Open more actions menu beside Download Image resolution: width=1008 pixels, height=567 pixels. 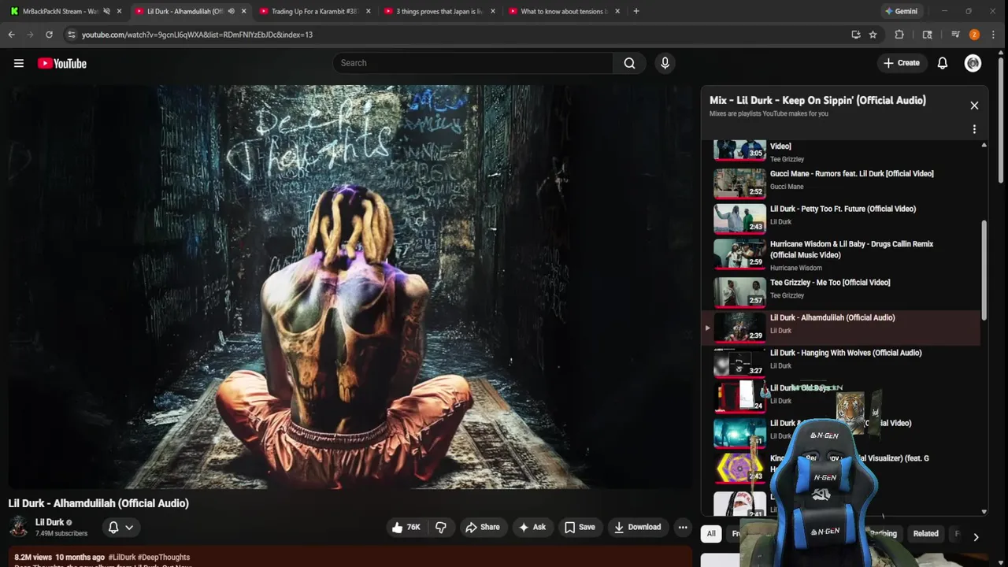[x=683, y=527]
